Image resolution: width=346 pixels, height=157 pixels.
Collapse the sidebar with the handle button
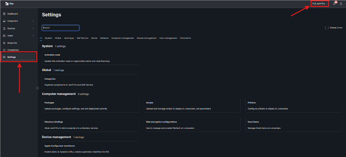coord(37,88)
